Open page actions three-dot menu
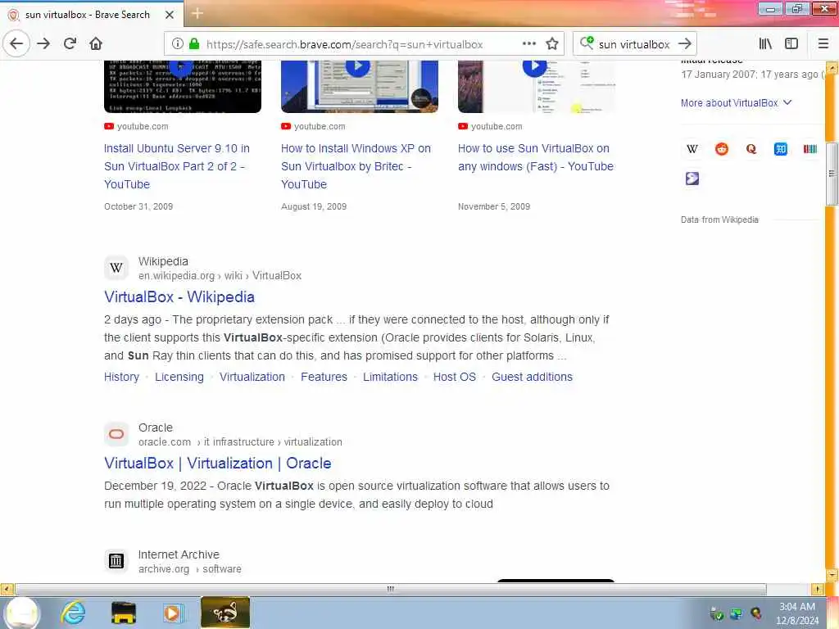The width and height of the screenshot is (839, 629). 528,44
